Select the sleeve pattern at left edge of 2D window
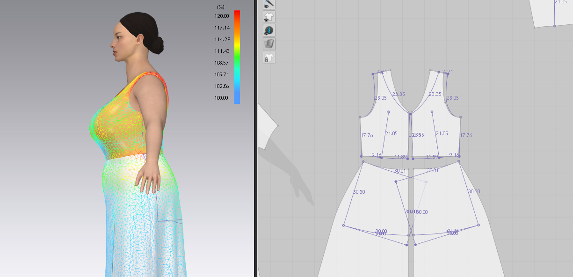The width and height of the screenshot is (573, 277). coord(267,127)
